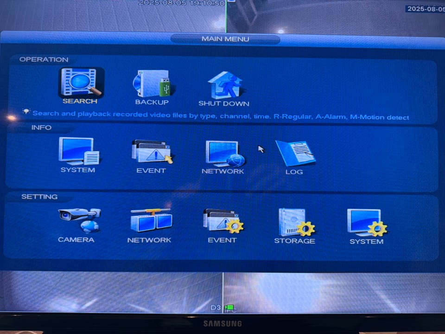Click the INFO section heading
The height and width of the screenshot is (334, 445).
[41, 128]
